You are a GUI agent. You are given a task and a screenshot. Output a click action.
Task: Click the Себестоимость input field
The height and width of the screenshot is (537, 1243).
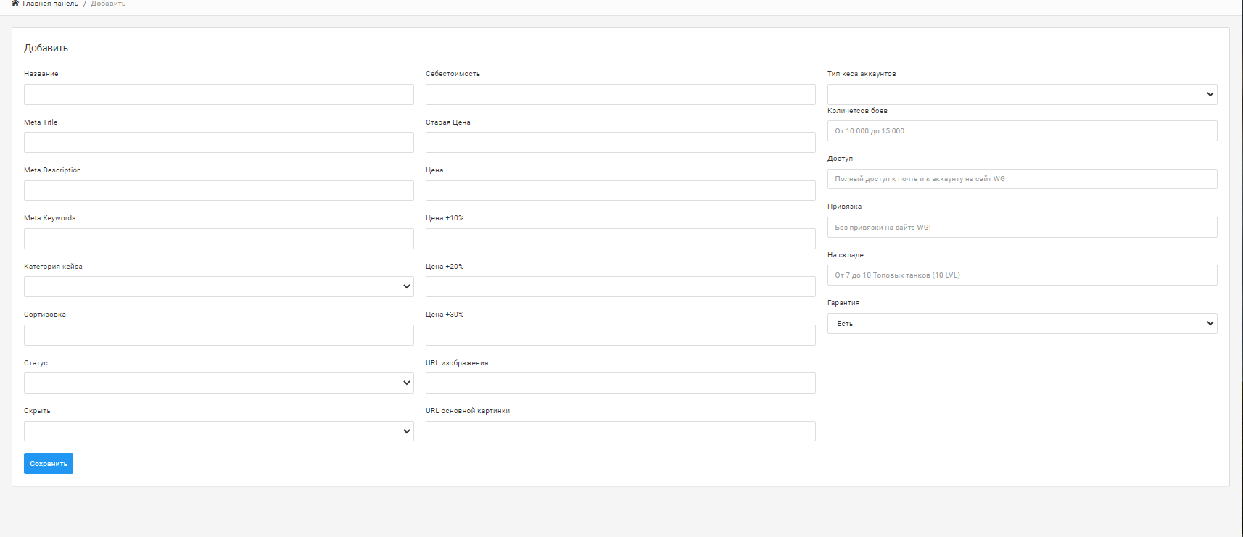620,95
